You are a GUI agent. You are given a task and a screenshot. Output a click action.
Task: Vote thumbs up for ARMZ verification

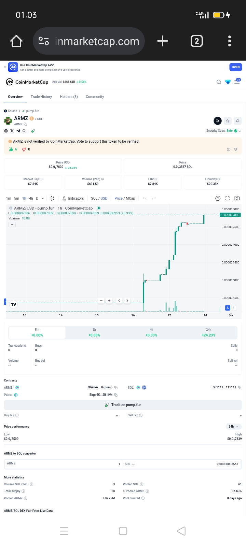click(11, 149)
